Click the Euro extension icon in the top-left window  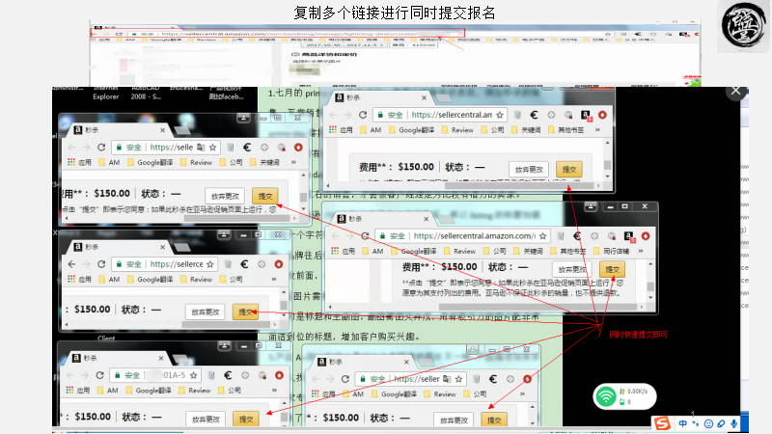[247, 148]
